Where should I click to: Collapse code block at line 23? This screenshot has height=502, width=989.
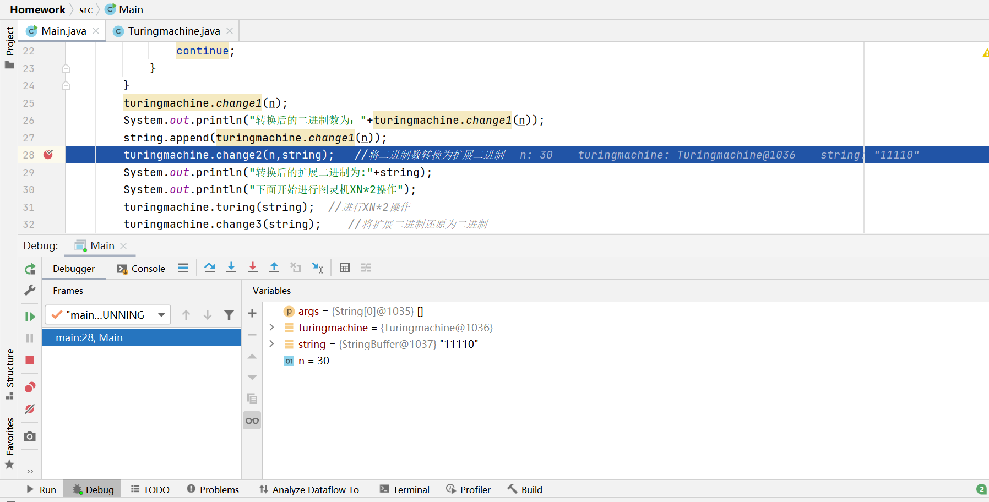tap(66, 68)
